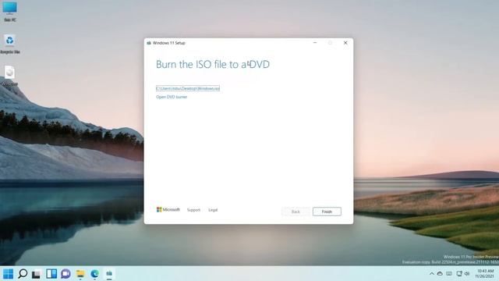Select the This PC desktop icon

tap(10, 12)
